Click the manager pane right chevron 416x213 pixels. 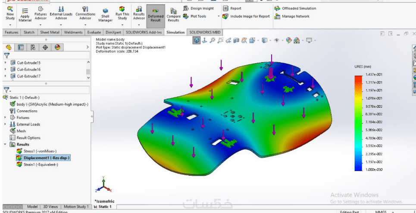tap(88, 47)
